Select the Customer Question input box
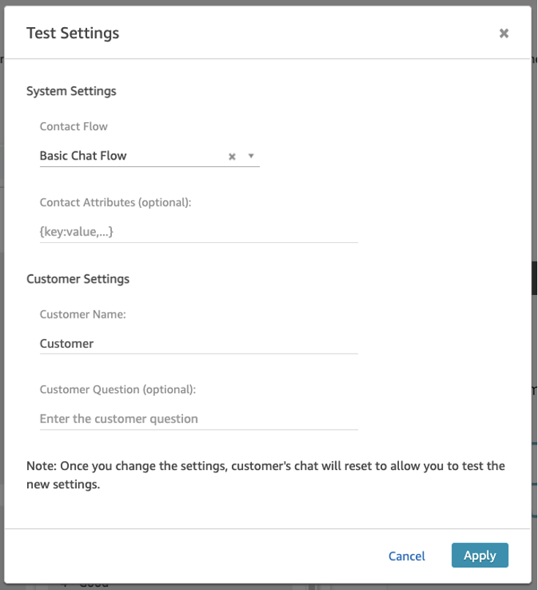Viewport: 538px width, 590px height. tap(198, 419)
